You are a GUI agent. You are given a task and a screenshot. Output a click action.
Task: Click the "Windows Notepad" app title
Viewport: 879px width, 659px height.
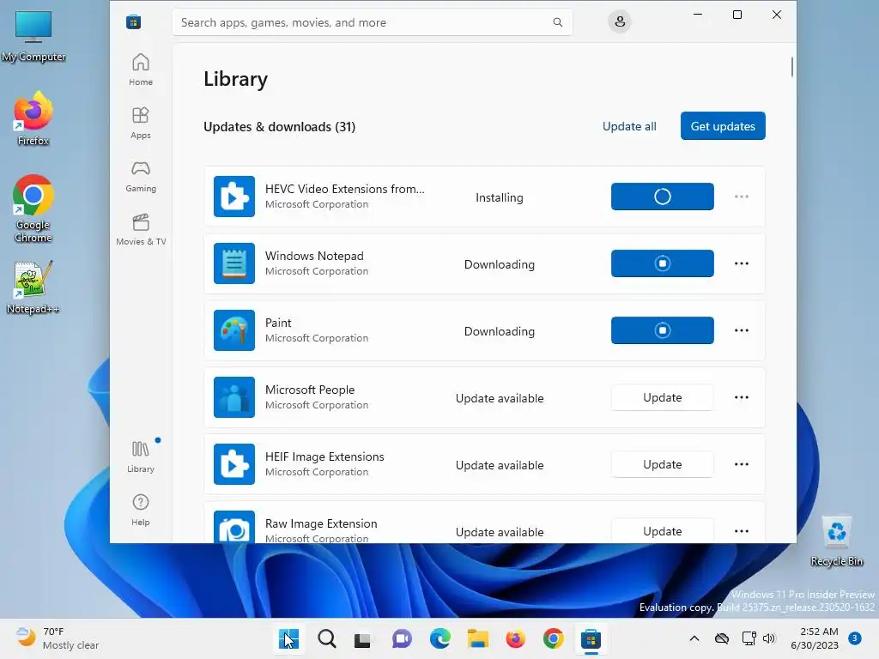point(314,256)
